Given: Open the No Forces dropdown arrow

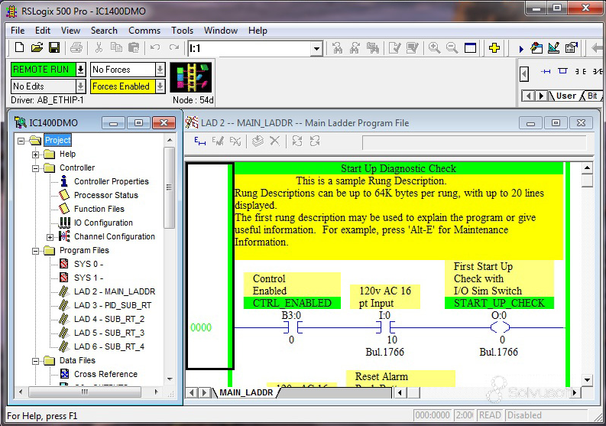Looking at the screenshot, I should (x=160, y=70).
